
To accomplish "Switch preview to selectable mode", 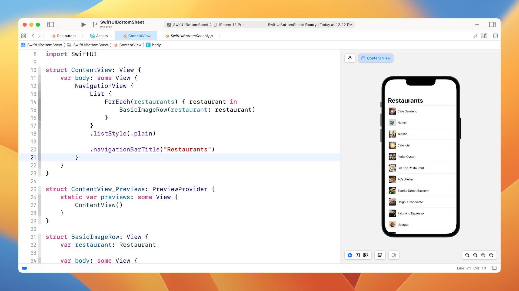I will (x=358, y=255).
